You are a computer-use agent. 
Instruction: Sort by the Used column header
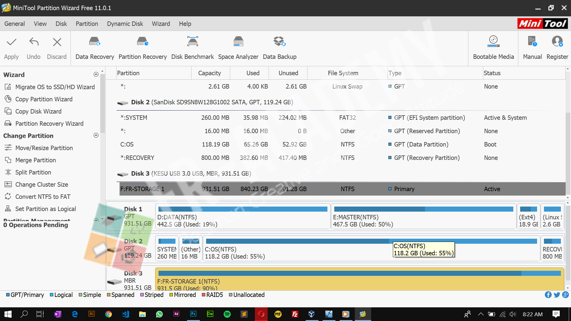(250, 73)
